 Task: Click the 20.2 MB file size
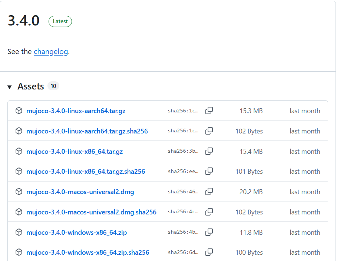(x=251, y=192)
